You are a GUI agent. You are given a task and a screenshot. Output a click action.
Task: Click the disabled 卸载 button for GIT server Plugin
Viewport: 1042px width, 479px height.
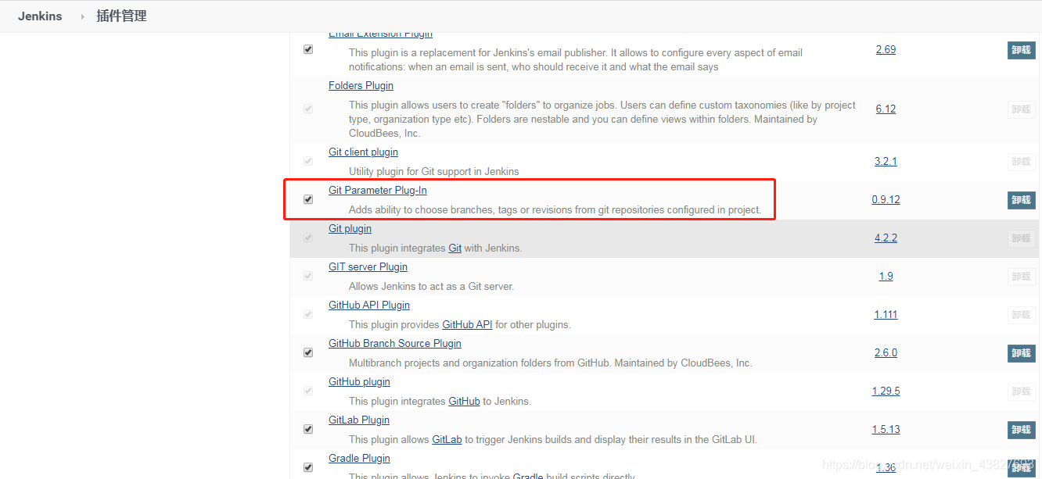point(1021,277)
